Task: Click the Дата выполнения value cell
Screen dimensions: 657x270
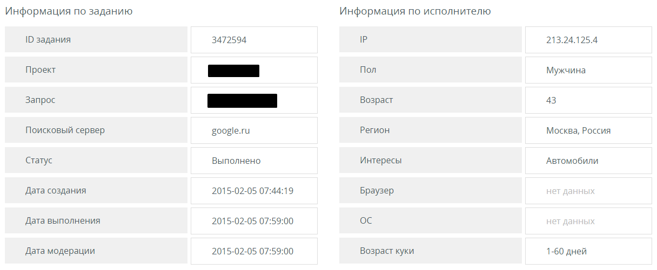Action: [x=252, y=221]
